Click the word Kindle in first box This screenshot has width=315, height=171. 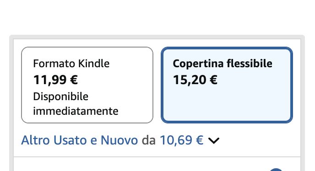pos(94,64)
